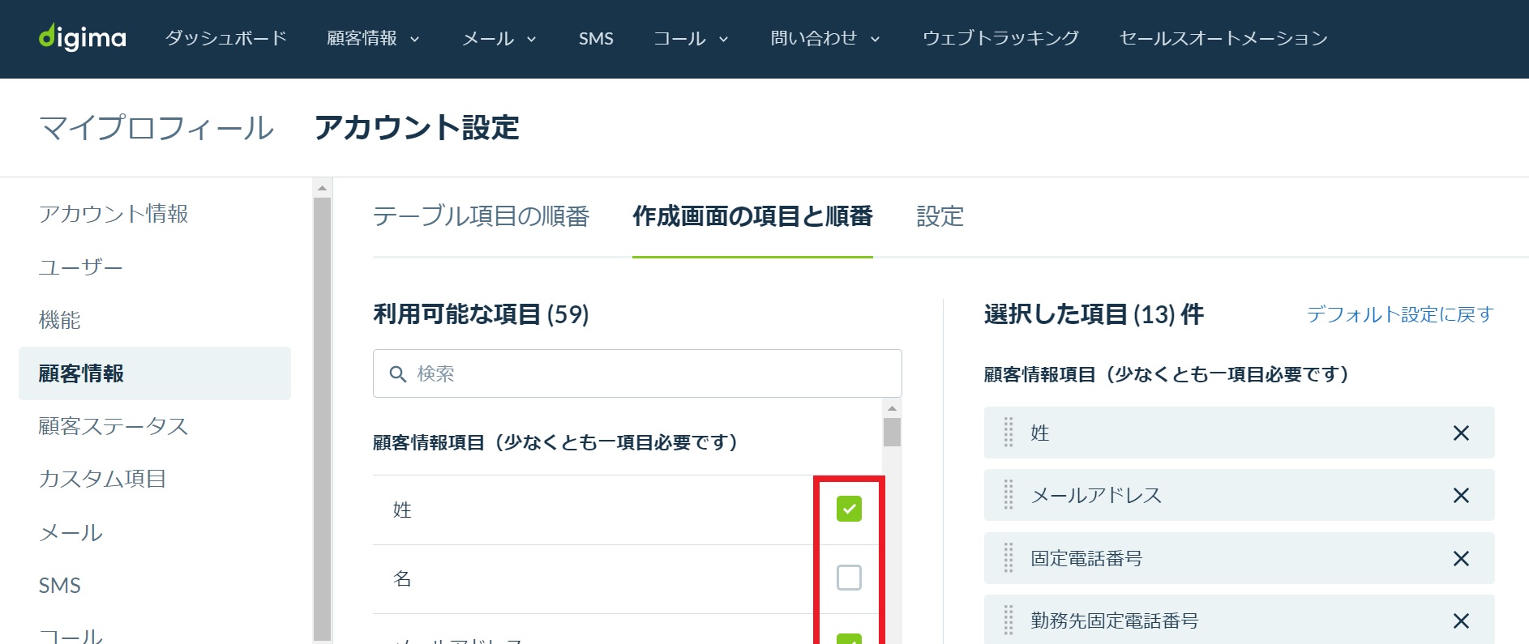
Task: Click the drag handle for 固定電話番号
Action: pyautogui.click(x=1009, y=558)
